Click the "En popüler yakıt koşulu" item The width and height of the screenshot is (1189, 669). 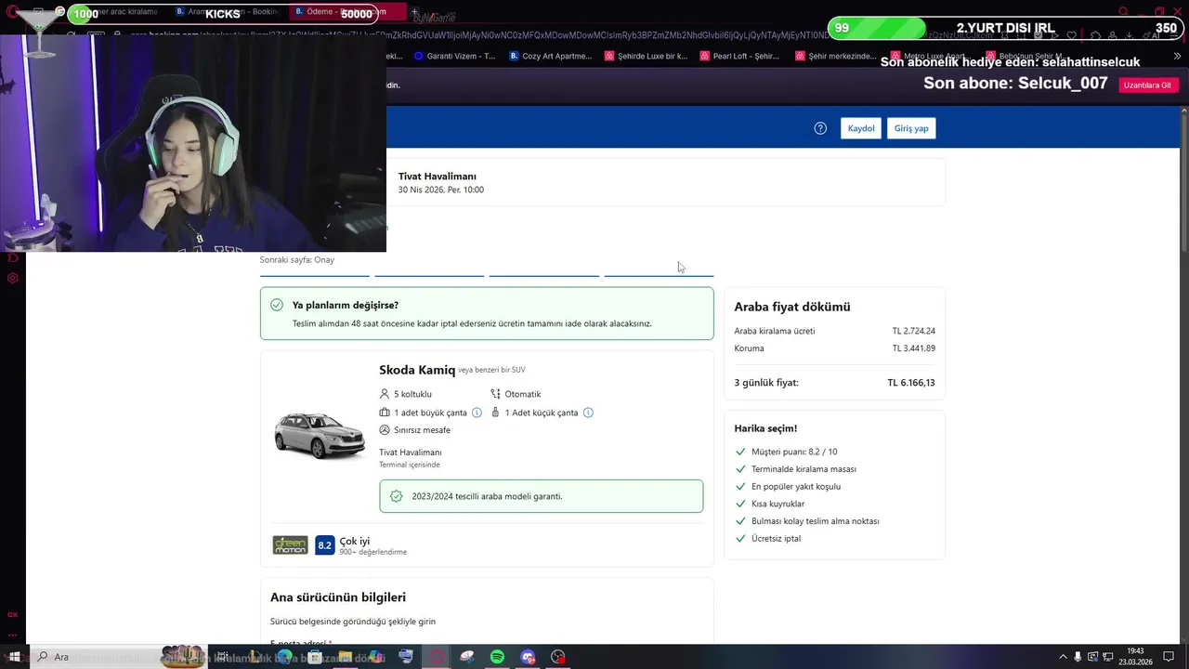[796, 487]
